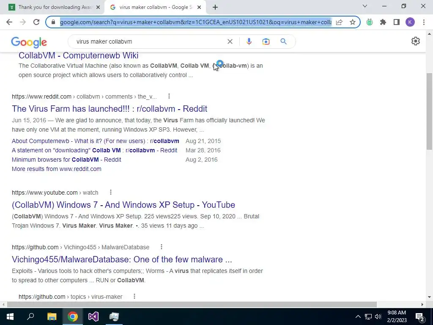This screenshot has height=325, width=433.
Task: Open three-dot options for MalwareDatabase result
Action: (x=162, y=247)
